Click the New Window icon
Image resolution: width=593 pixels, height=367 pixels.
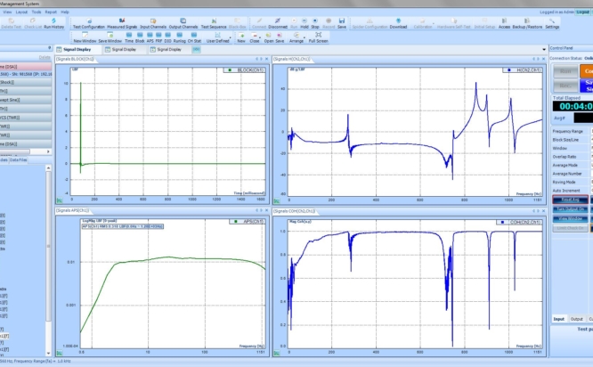click(85, 37)
